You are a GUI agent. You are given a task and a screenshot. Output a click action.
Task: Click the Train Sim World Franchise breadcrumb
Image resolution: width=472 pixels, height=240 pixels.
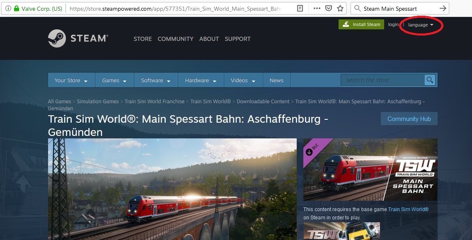click(x=155, y=101)
